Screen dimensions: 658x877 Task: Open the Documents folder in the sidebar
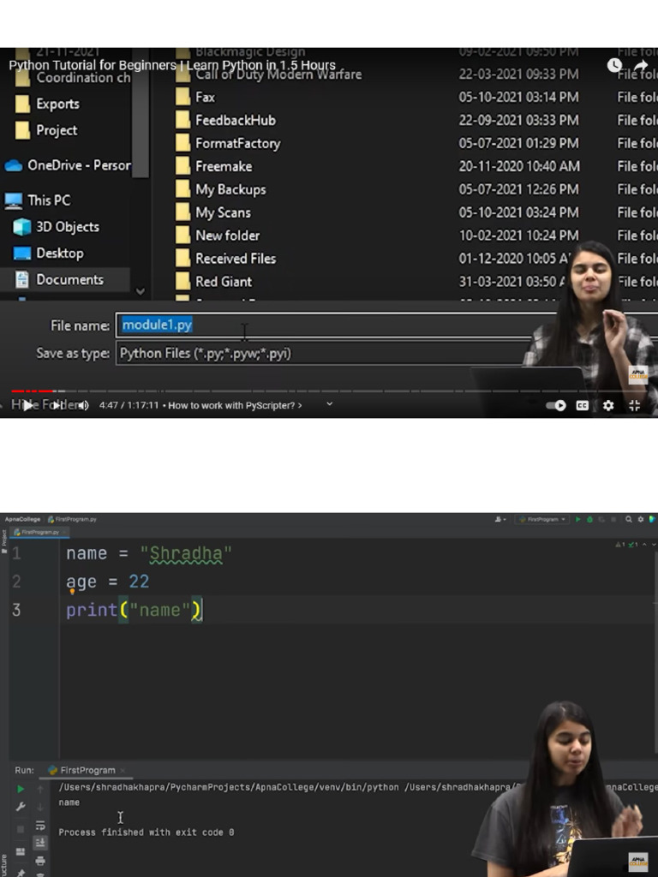pos(69,279)
